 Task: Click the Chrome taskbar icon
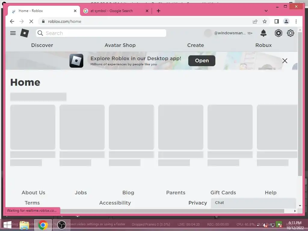pos(43,225)
